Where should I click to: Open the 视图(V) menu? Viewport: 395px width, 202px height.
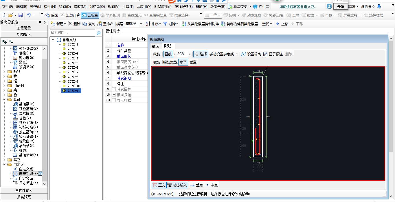click(x=113, y=6)
